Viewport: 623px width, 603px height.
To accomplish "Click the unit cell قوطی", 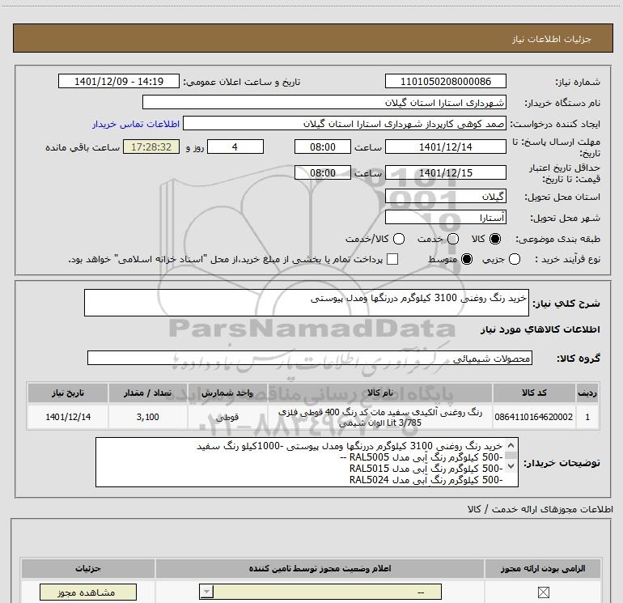I will [227, 417].
